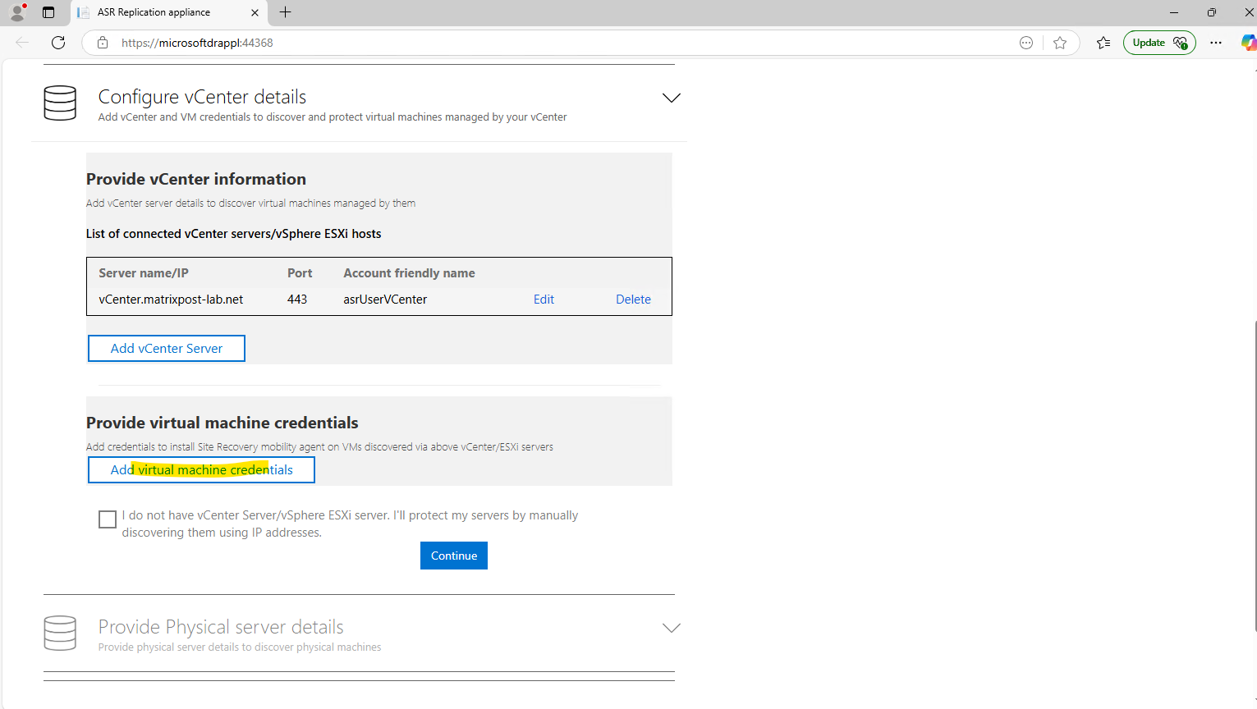Click Provide vCenter information heading
The height and width of the screenshot is (709, 1257).
(196, 179)
